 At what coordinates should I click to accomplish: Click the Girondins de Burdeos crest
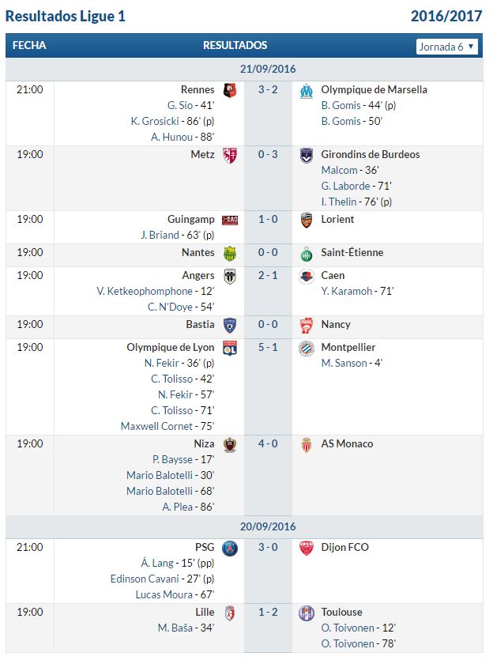(x=307, y=156)
